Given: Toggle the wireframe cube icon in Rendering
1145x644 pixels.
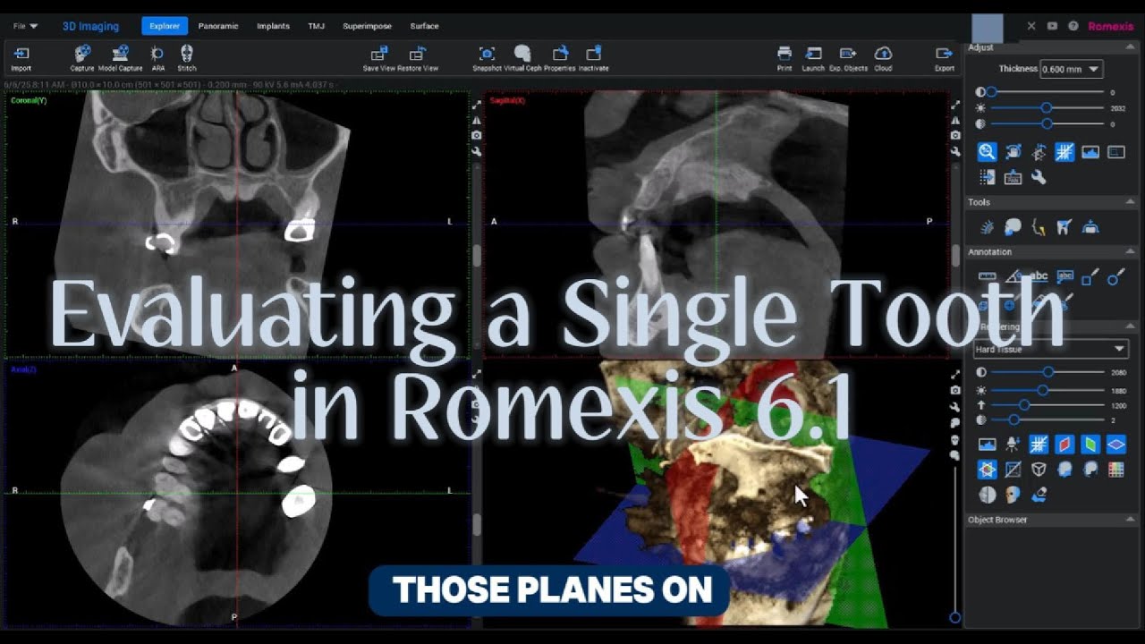Looking at the screenshot, I should [1039, 469].
